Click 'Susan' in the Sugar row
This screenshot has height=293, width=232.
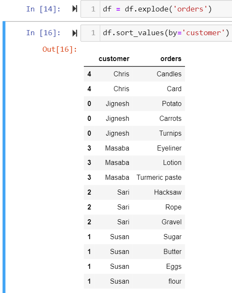pos(119,237)
